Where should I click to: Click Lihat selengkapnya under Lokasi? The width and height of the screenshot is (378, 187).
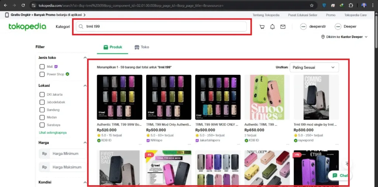[x=53, y=133]
